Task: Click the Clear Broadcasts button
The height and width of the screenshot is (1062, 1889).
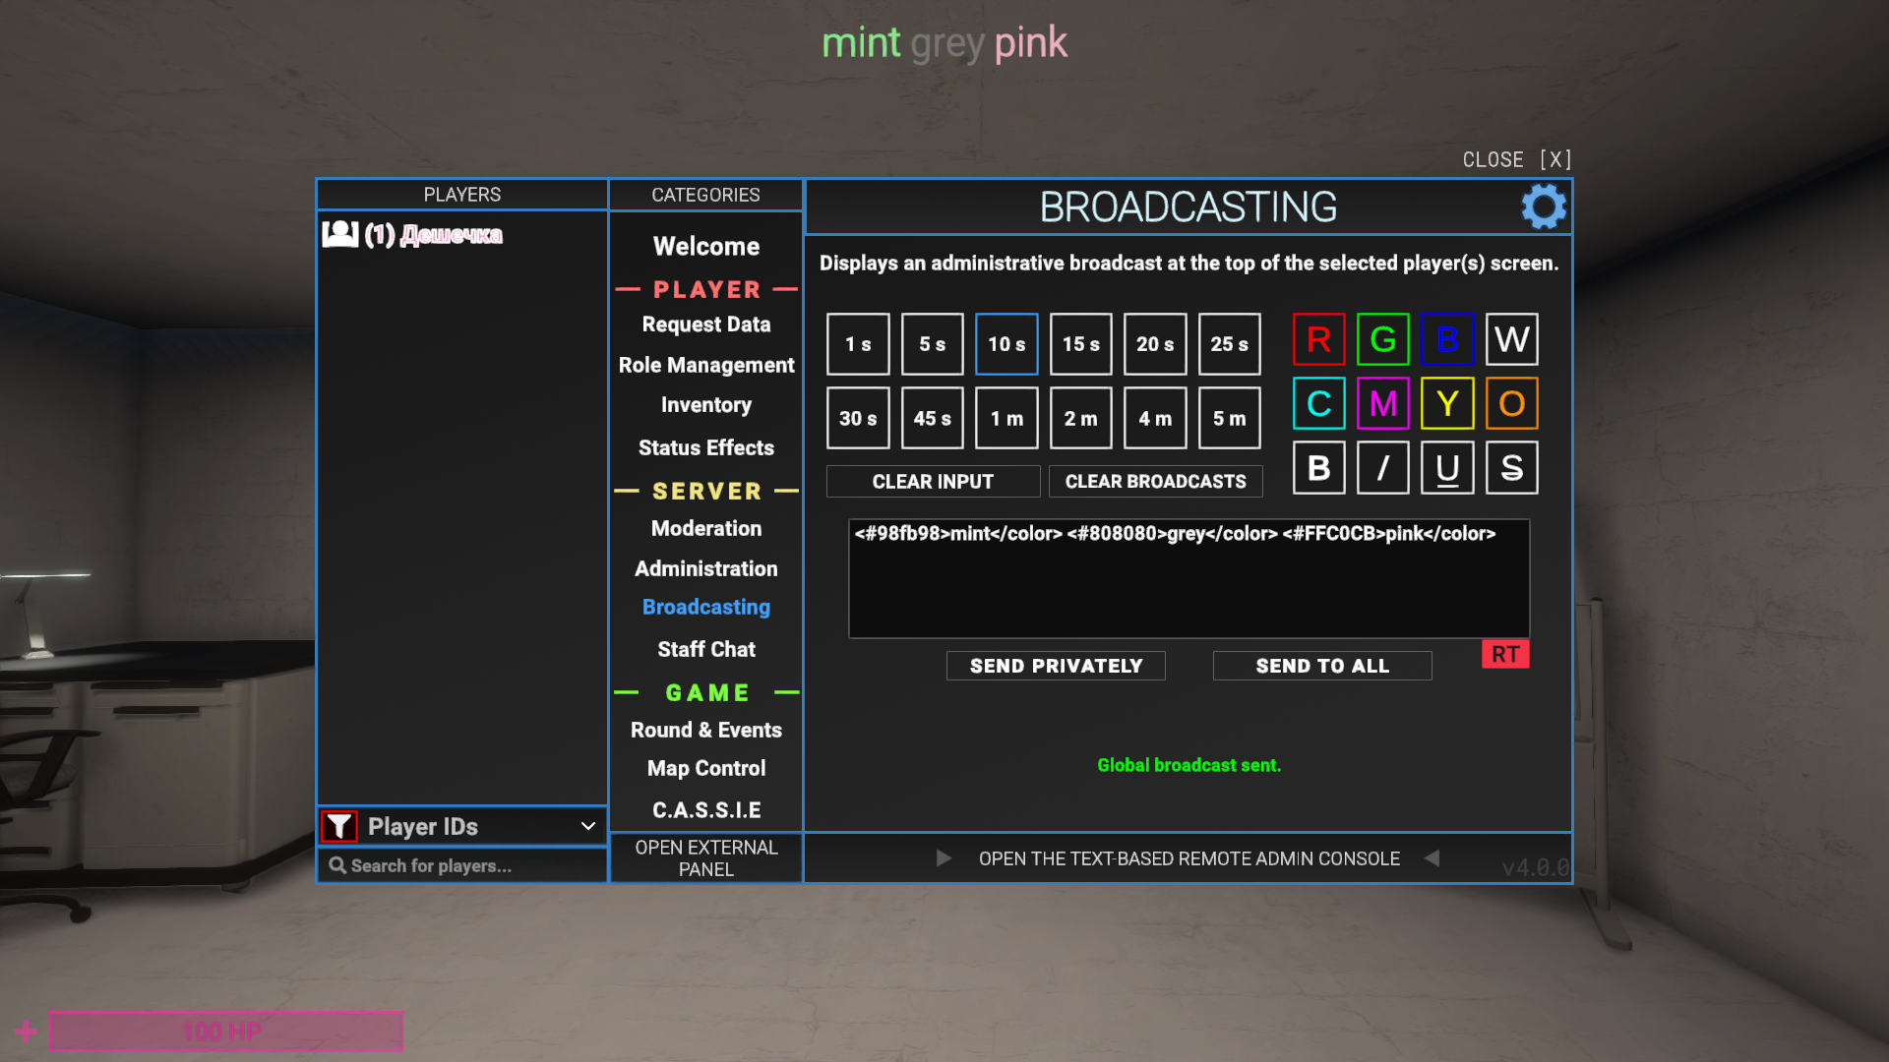Action: (x=1155, y=481)
